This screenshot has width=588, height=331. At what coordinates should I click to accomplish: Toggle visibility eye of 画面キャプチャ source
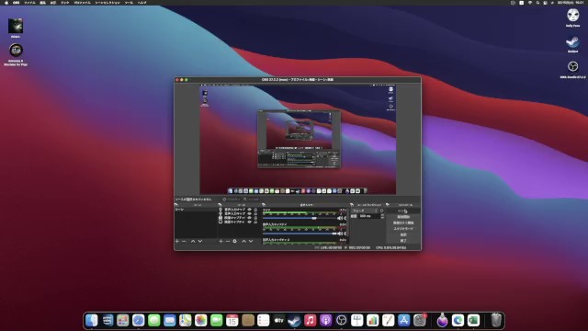point(249,222)
